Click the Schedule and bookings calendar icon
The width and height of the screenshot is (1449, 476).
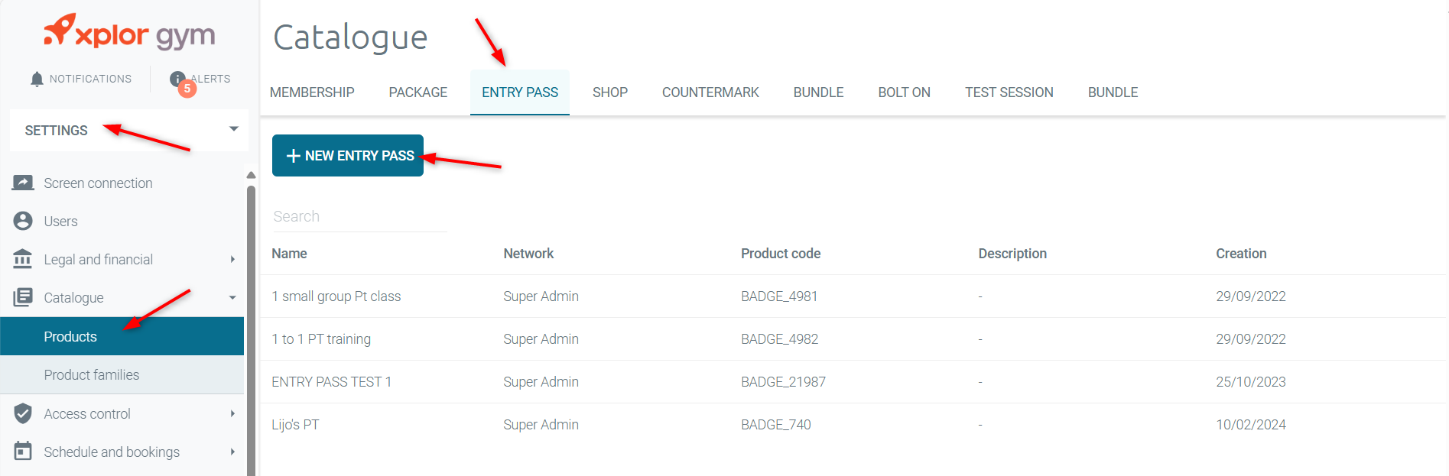point(23,452)
